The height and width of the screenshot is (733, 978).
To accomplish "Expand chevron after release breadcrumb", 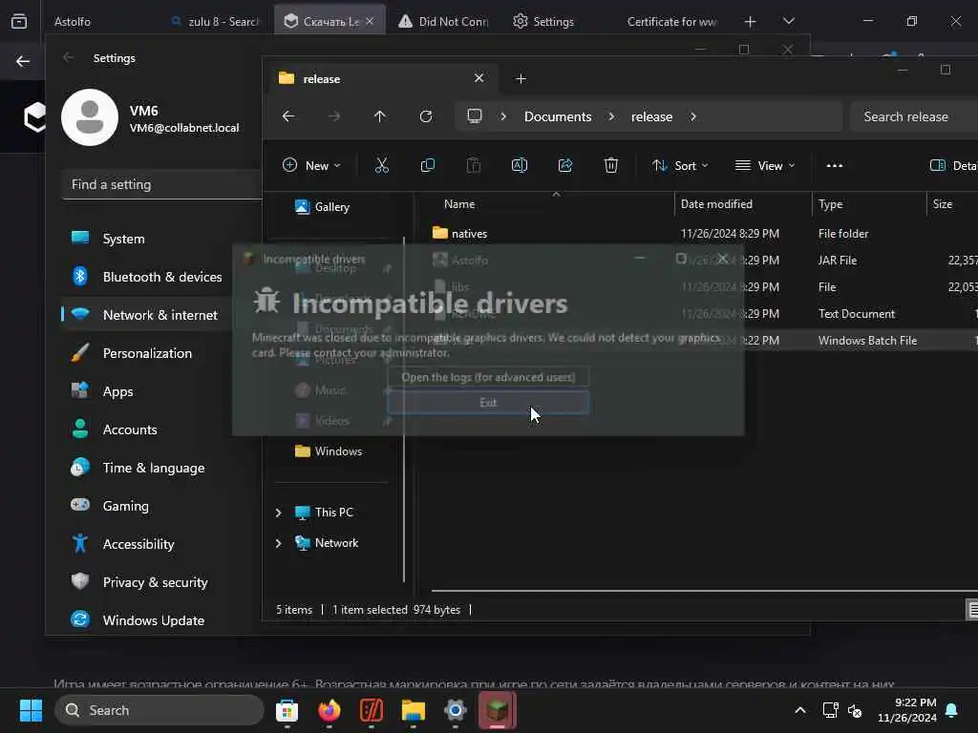I will (x=693, y=116).
